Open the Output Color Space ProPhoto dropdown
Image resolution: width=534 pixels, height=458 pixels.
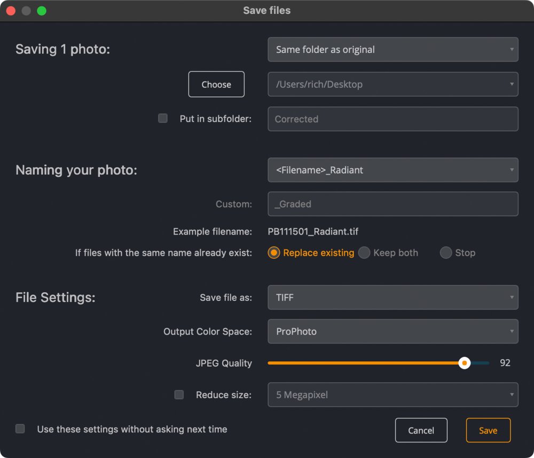392,331
